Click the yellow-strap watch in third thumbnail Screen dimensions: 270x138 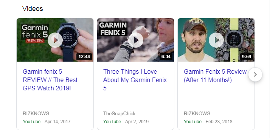(234, 40)
